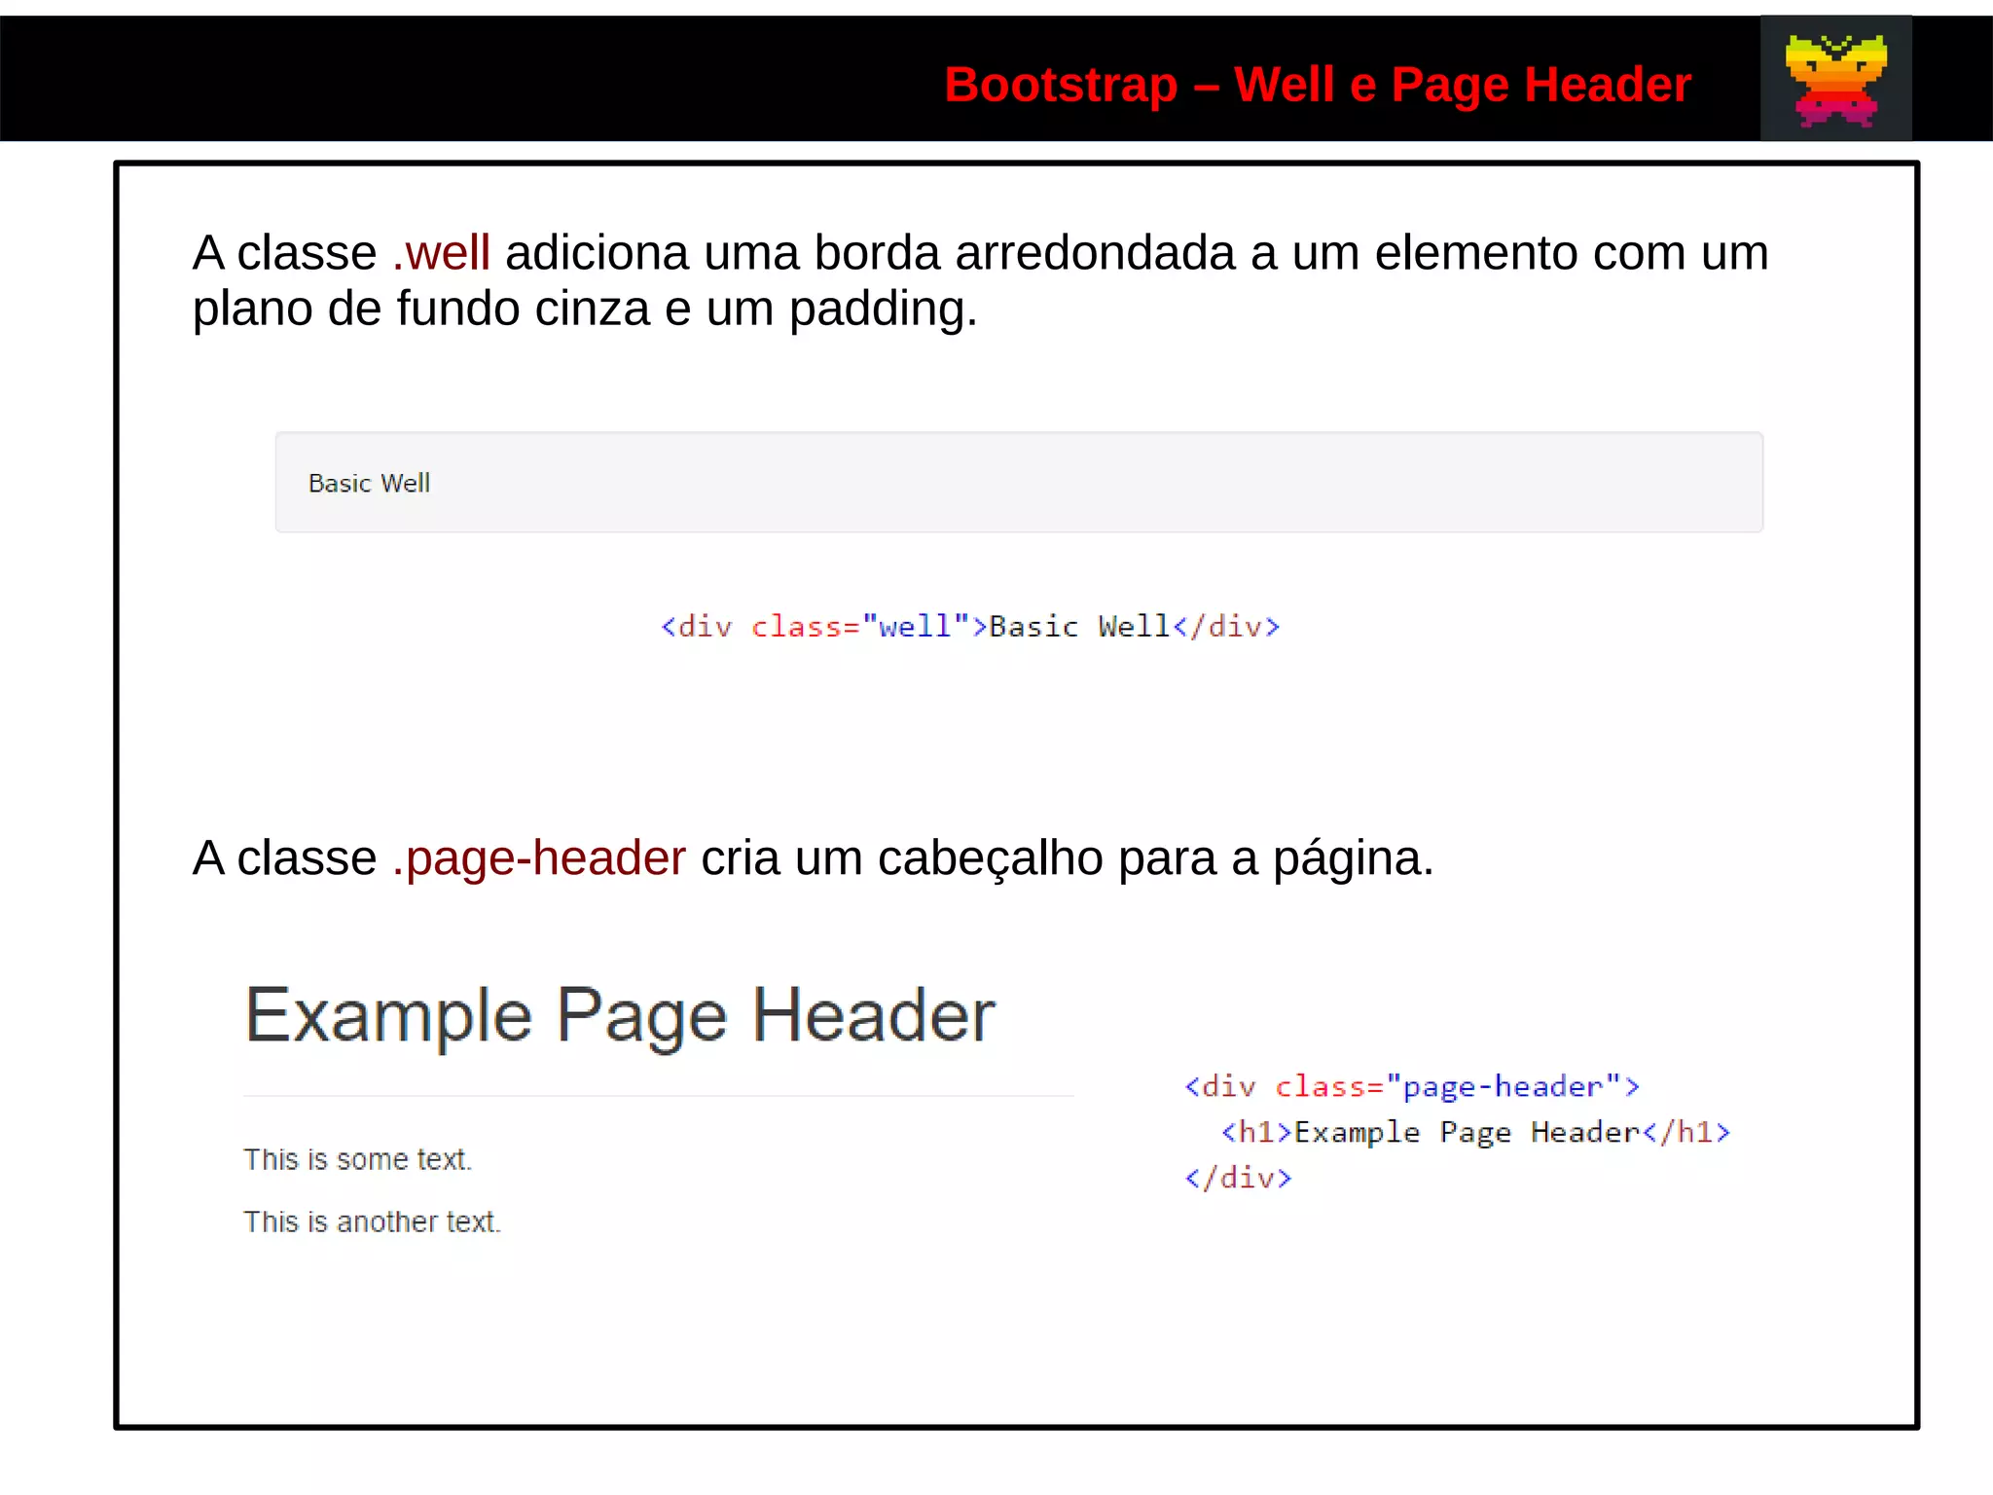Click the closing </div> code line
Screen dimensions: 1993x1495
tap(1238, 1178)
